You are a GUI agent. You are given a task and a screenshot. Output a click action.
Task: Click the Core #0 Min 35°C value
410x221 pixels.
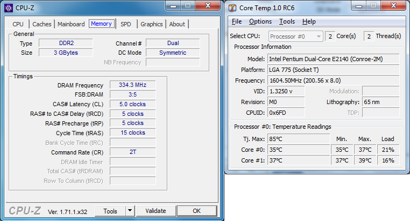342,150
